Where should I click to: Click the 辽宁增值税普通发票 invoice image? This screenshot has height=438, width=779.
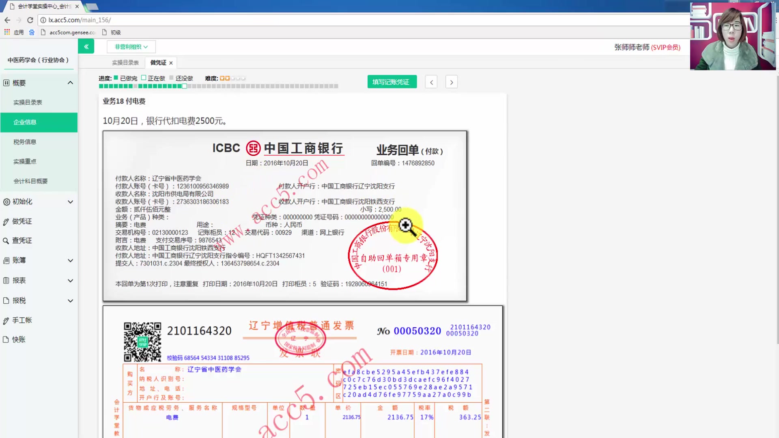[303, 371]
